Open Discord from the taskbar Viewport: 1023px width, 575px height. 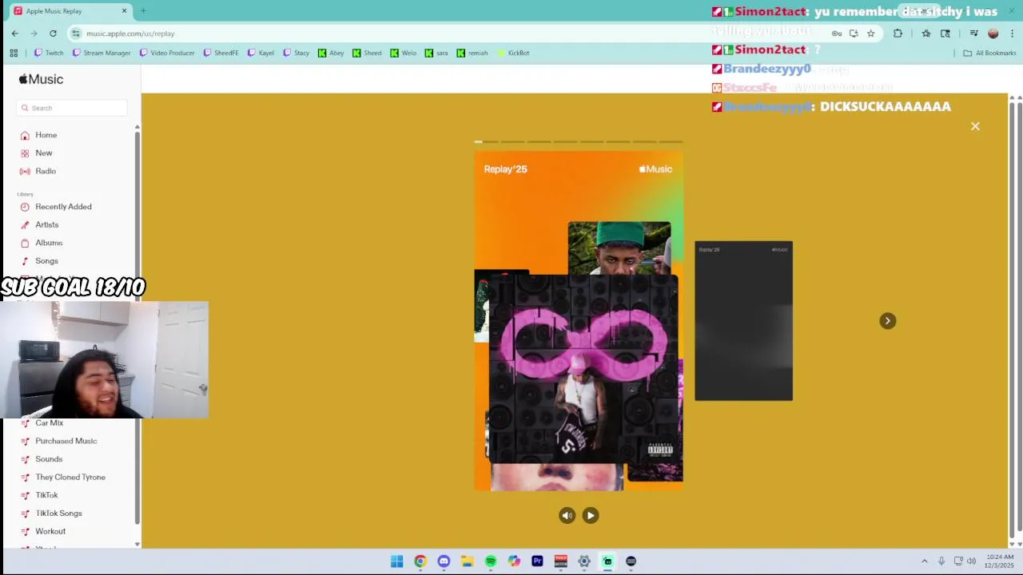[x=444, y=561]
